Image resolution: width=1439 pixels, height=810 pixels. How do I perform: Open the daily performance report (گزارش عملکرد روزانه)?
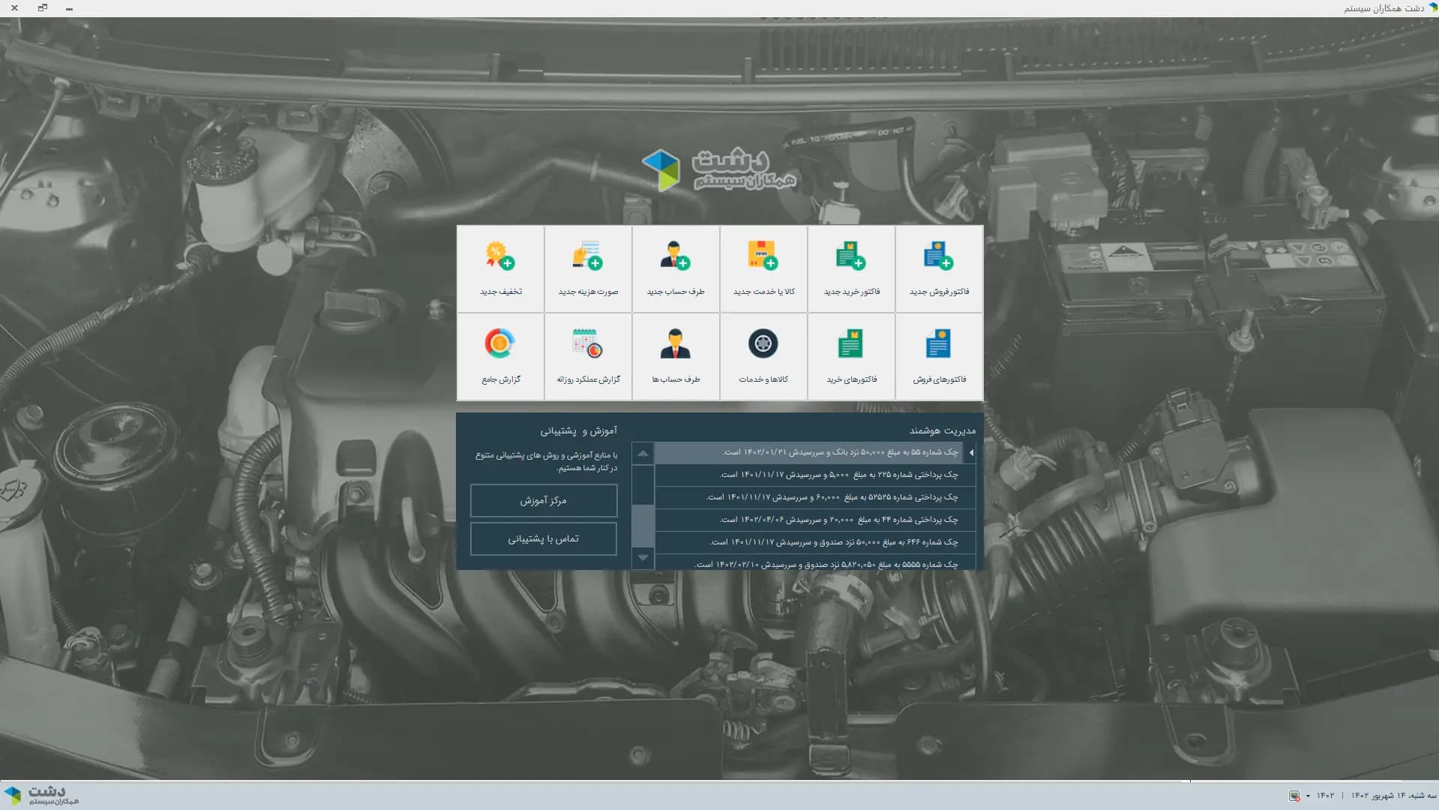pyautogui.click(x=588, y=357)
